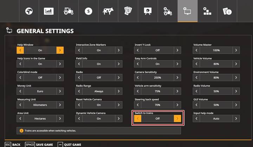Open the cow animals icon tab

click(x=108, y=11)
